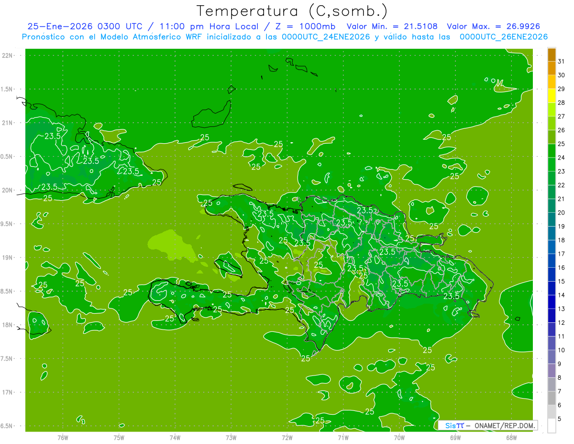
Task: Click the '74W' longitude label
Action: [x=175, y=438]
